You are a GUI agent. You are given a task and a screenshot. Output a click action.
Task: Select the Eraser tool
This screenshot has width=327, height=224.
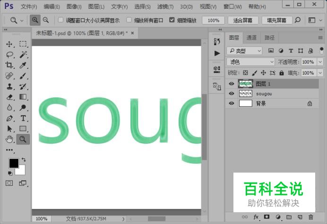tap(9, 97)
